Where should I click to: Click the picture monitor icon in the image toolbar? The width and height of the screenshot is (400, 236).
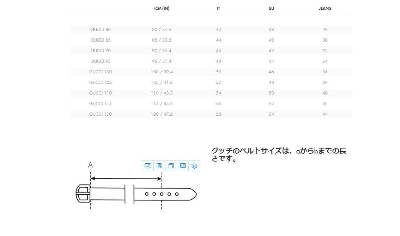[183, 166]
